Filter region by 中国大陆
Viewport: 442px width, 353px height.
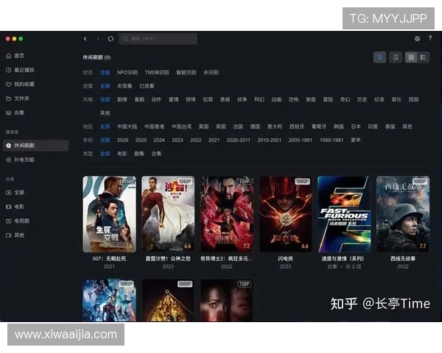pos(127,126)
